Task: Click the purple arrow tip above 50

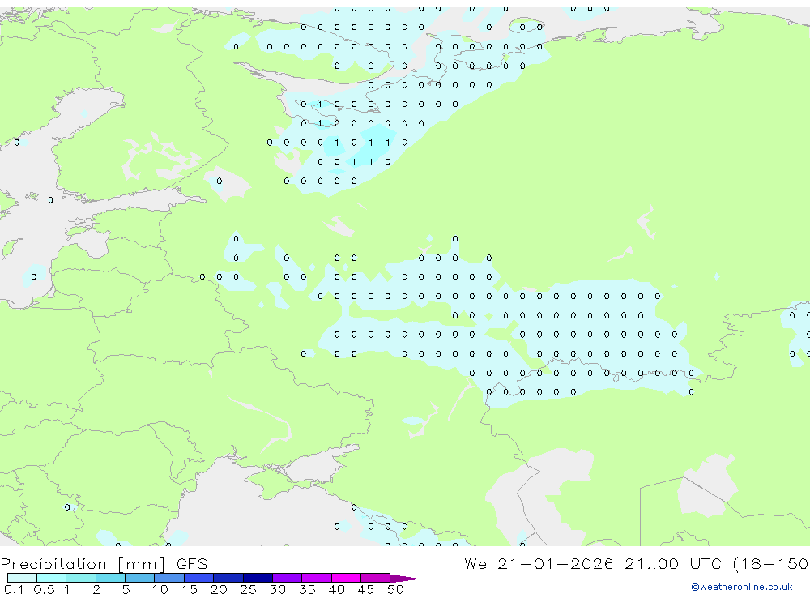Action: point(404,579)
